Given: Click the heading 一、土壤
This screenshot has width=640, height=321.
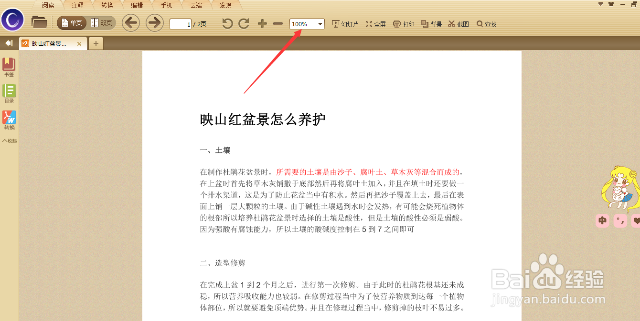Looking at the screenshot, I should [x=215, y=150].
